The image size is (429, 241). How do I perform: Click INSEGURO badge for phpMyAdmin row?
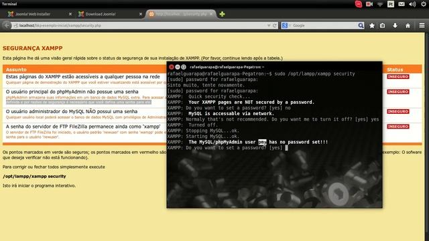(x=398, y=92)
